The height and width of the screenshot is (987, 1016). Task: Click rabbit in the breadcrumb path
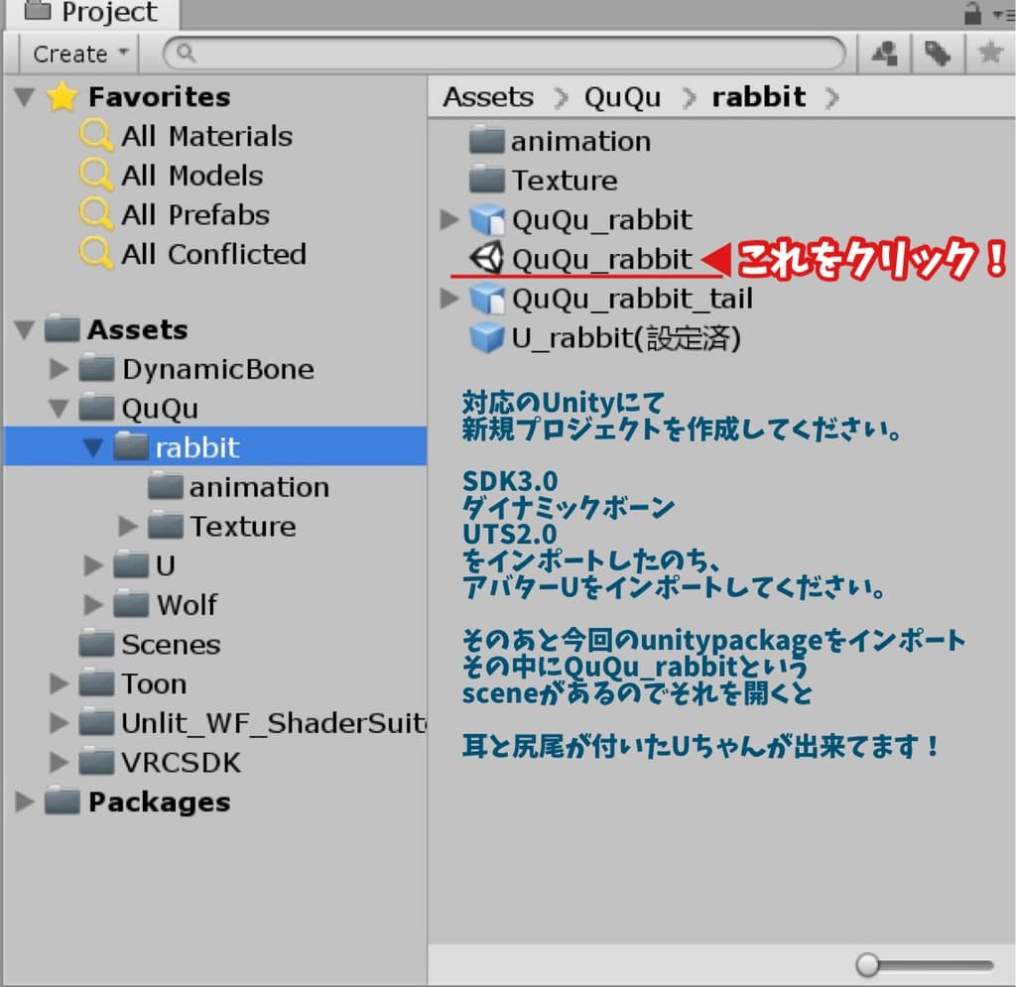pyautogui.click(x=759, y=97)
